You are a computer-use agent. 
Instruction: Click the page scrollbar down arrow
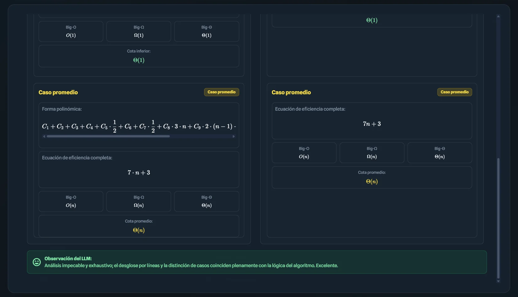[x=498, y=281]
